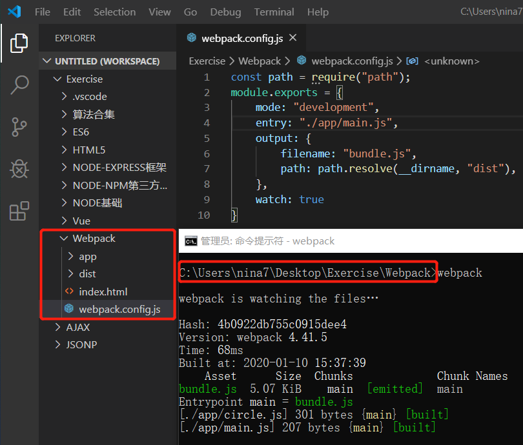This screenshot has height=445, width=523.
Task: Click the "bundle.js" filename string
Action: [x=377, y=153]
